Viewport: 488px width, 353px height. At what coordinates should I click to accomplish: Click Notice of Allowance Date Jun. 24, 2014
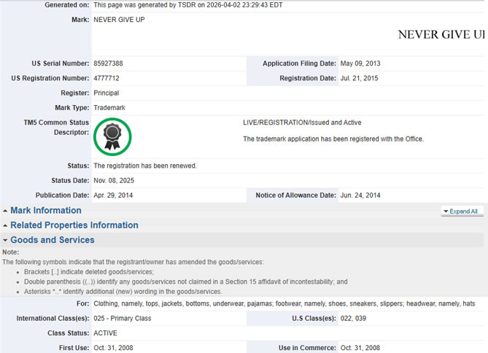pyautogui.click(x=360, y=195)
